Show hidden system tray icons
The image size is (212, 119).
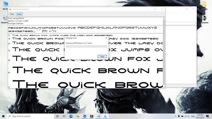click(176, 116)
